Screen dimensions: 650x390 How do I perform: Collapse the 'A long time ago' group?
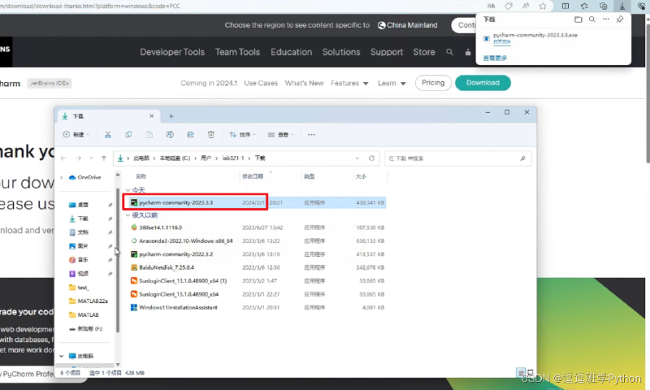(128, 215)
